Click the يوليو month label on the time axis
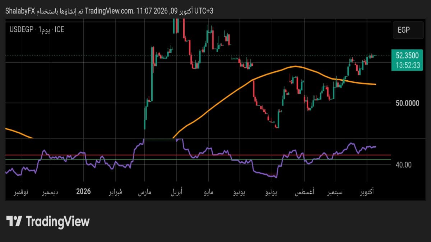 [271, 193]
